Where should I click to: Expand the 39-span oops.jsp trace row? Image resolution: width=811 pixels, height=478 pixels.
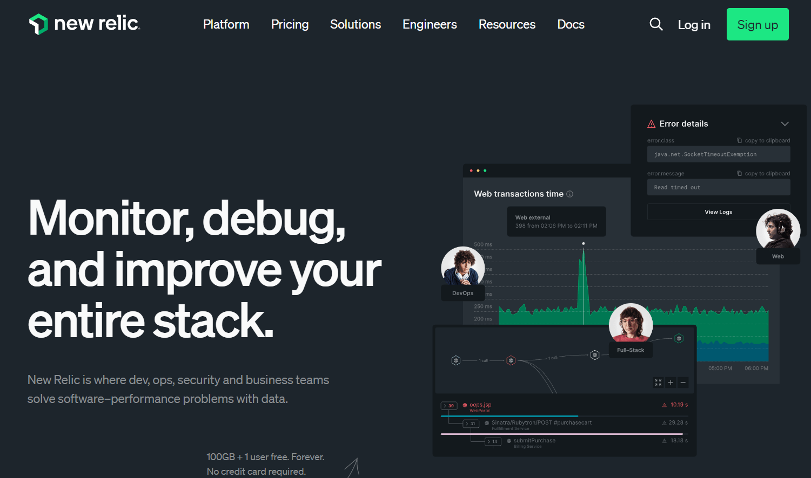coord(449,405)
